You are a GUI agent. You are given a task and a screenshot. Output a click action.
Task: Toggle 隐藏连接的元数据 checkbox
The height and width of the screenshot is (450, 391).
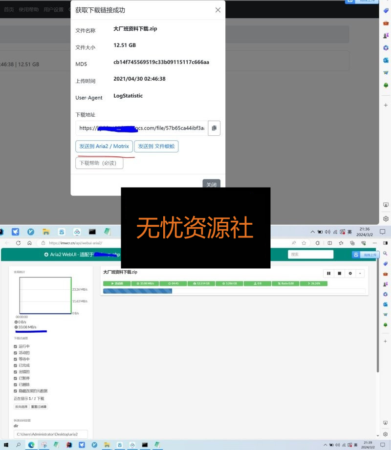click(16, 391)
